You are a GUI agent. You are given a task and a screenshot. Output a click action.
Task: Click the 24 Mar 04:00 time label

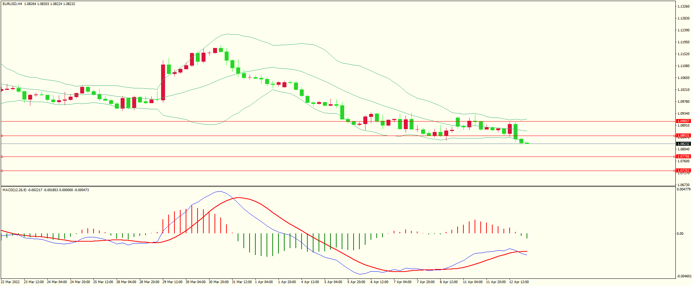(x=57, y=282)
